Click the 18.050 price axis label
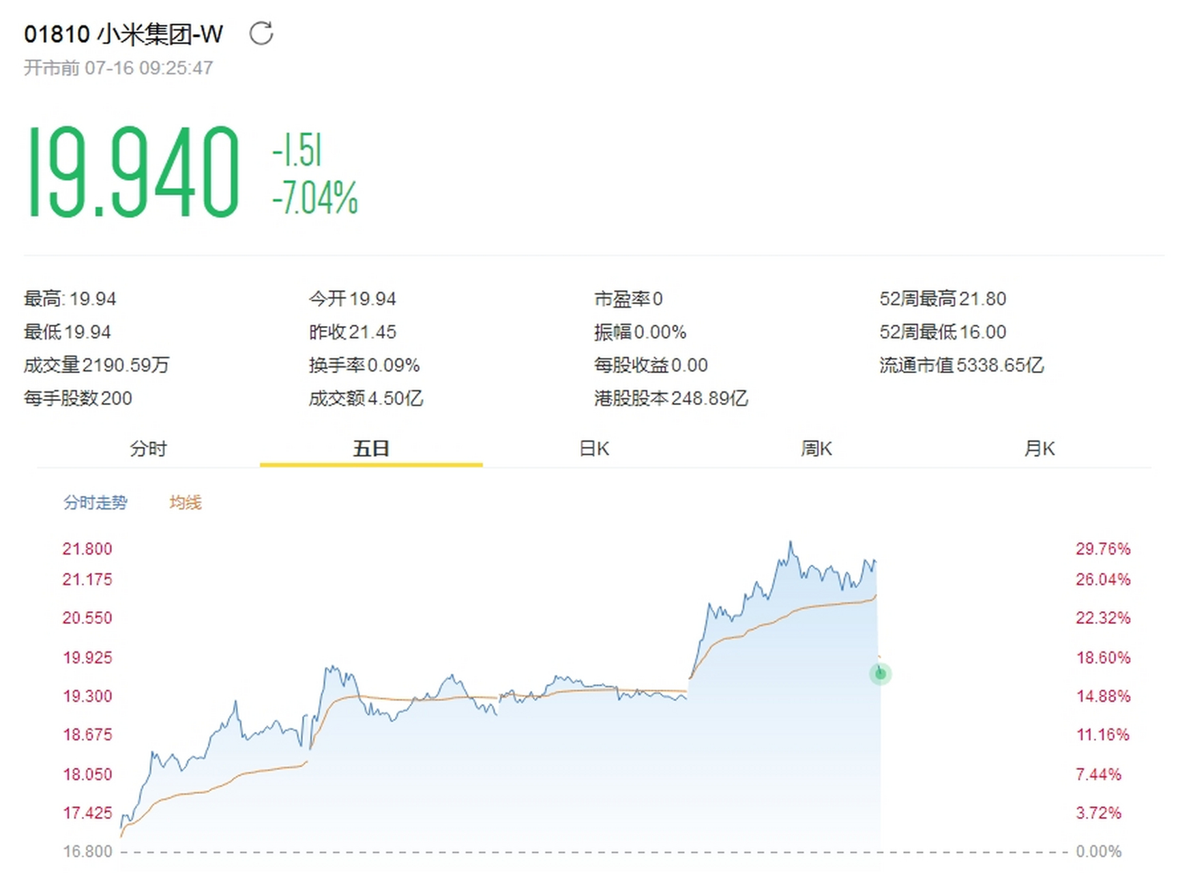Image resolution: width=1178 pixels, height=873 pixels. (x=87, y=774)
